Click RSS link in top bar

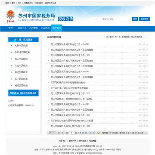[19, 3]
